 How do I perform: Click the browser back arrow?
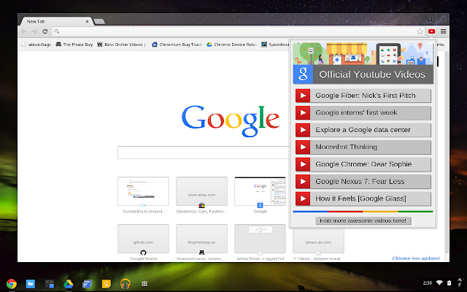pyautogui.click(x=24, y=31)
